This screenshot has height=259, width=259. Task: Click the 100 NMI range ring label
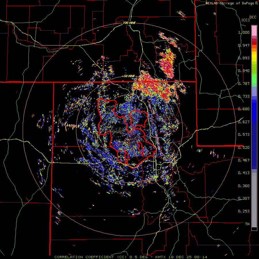129,23
